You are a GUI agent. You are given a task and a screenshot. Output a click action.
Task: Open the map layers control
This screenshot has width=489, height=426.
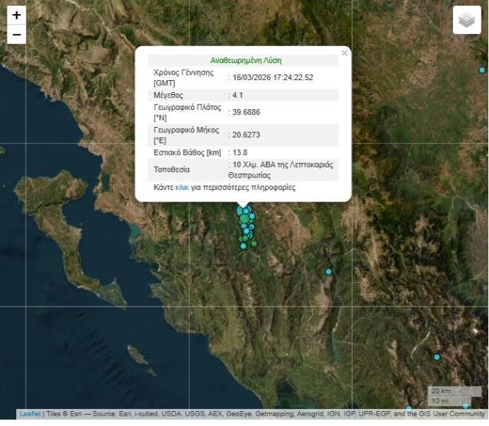click(x=466, y=21)
